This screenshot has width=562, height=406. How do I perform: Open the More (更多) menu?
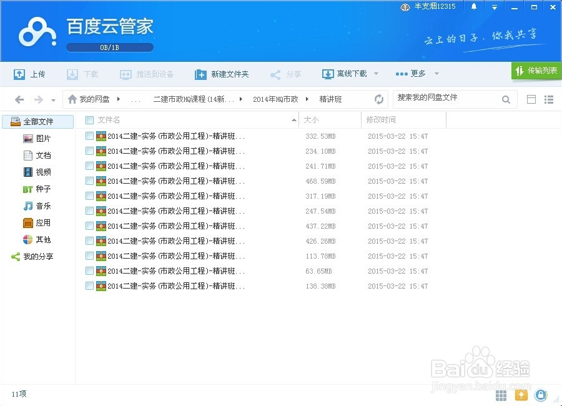(x=410, y=74)
